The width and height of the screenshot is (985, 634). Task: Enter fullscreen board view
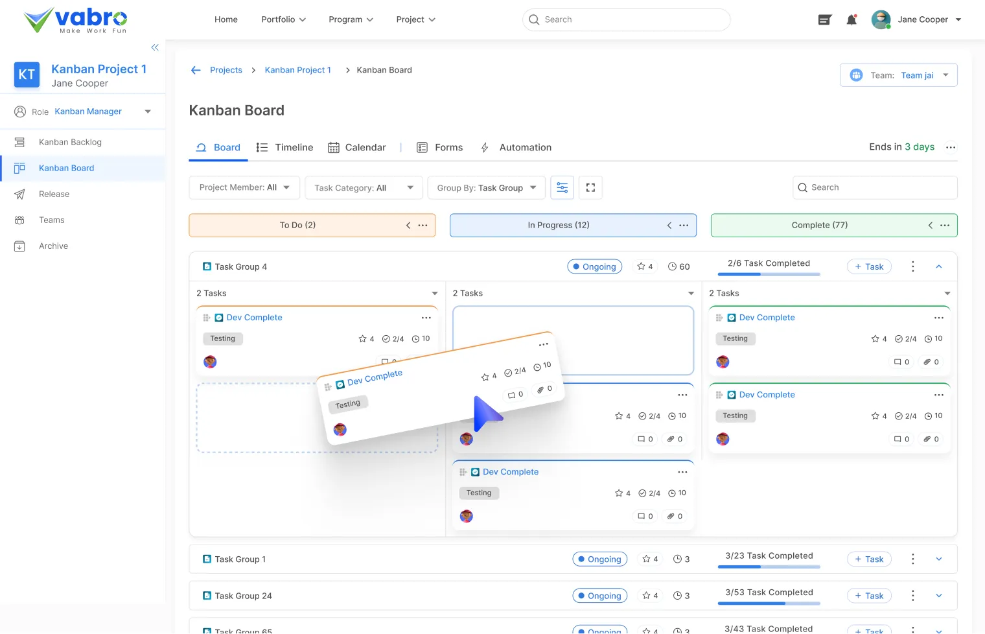590,188
